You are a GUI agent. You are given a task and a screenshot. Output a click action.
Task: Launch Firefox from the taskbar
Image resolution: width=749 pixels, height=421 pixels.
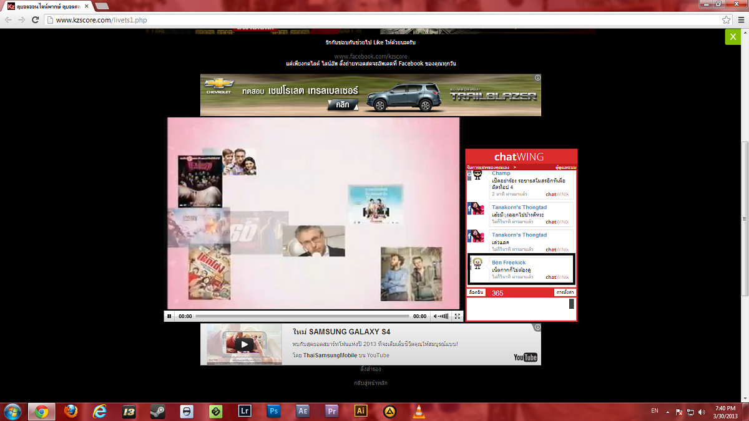71,412
